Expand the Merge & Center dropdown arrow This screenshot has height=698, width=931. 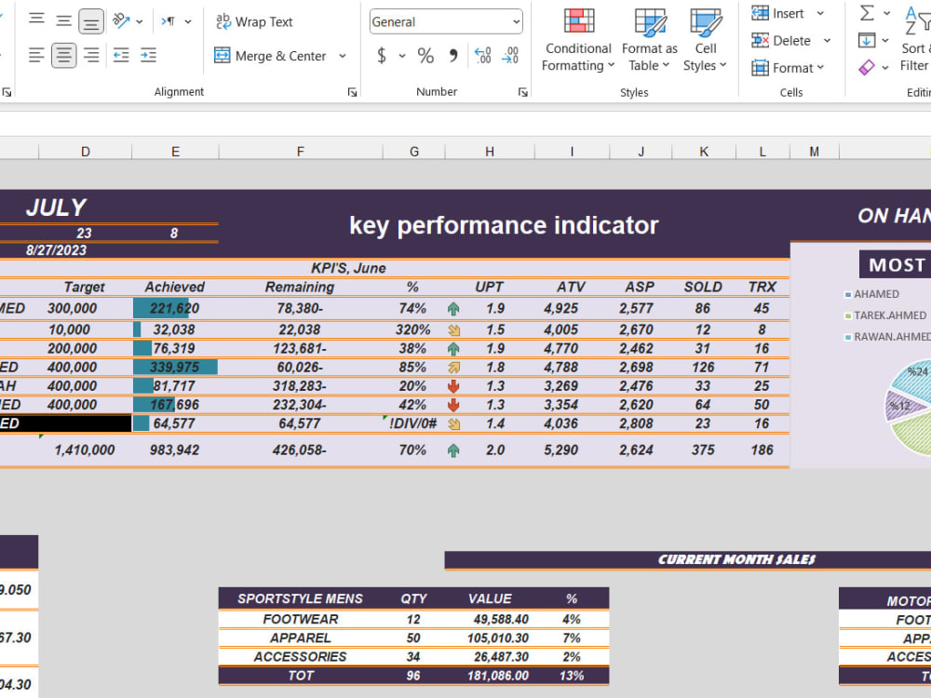342,56
